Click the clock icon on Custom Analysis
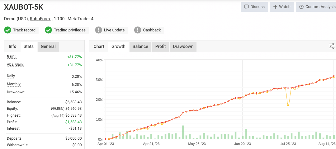This screenshot has width=336, height=149. [301, 7]
